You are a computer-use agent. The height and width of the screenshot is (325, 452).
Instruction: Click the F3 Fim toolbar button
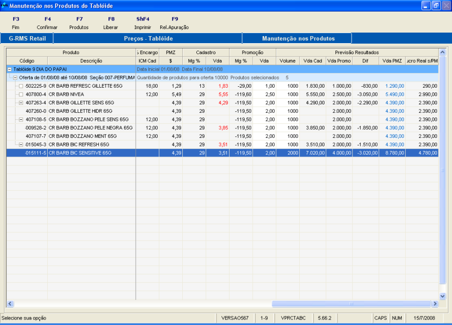click(x=16, y=23)
